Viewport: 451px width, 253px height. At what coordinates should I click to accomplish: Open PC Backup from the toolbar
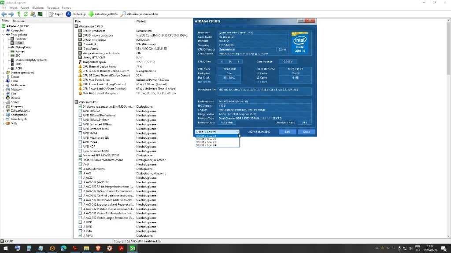tap(76, 14)
